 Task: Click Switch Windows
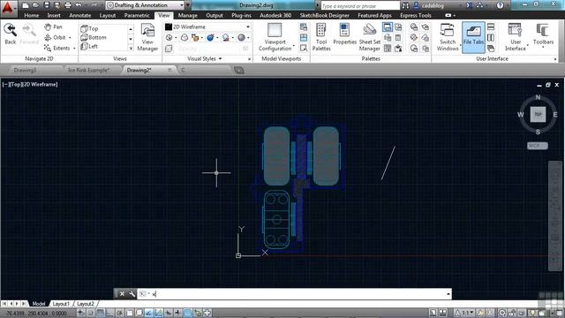click(448, 37)
